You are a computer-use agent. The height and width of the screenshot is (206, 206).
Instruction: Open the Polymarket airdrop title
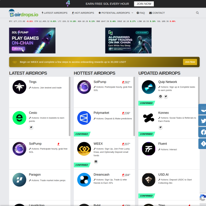coord(101,113)
